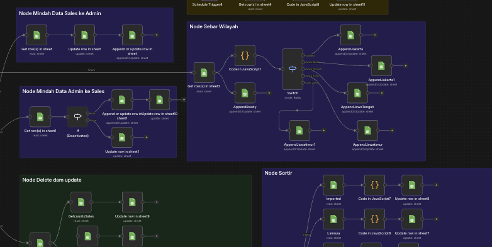492x247 pixels.
Task: Select the 'Node Sebar Wilayah' sticky title
Action: tap(214, 26)
